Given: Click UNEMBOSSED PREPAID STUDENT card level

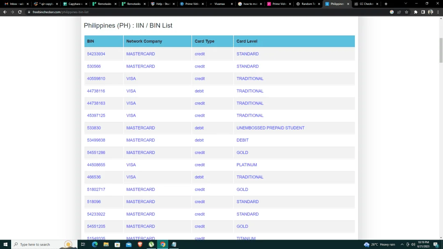Looking at the screenshot, I should coord(270,128).
